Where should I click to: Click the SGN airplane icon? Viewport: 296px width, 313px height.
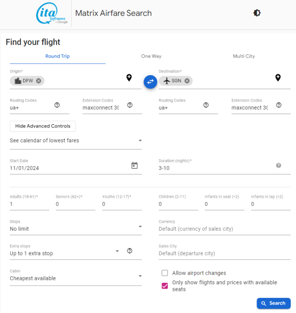pyautogui.click(x=167, y=80)
